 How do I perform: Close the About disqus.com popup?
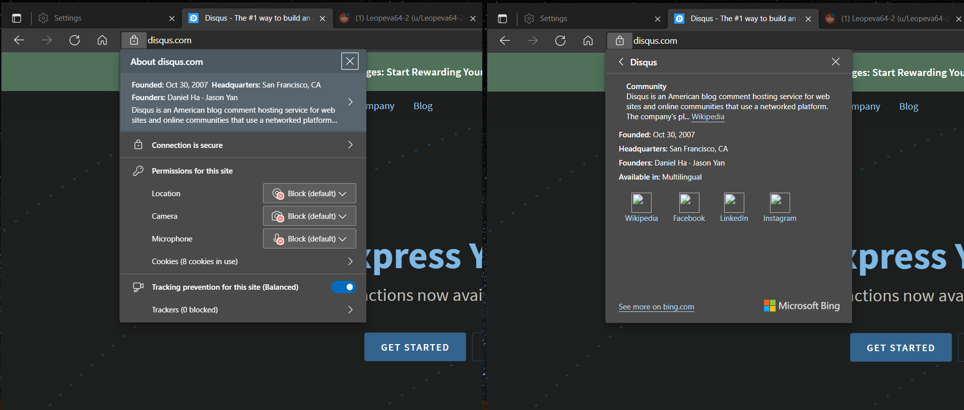pos(350,61)
